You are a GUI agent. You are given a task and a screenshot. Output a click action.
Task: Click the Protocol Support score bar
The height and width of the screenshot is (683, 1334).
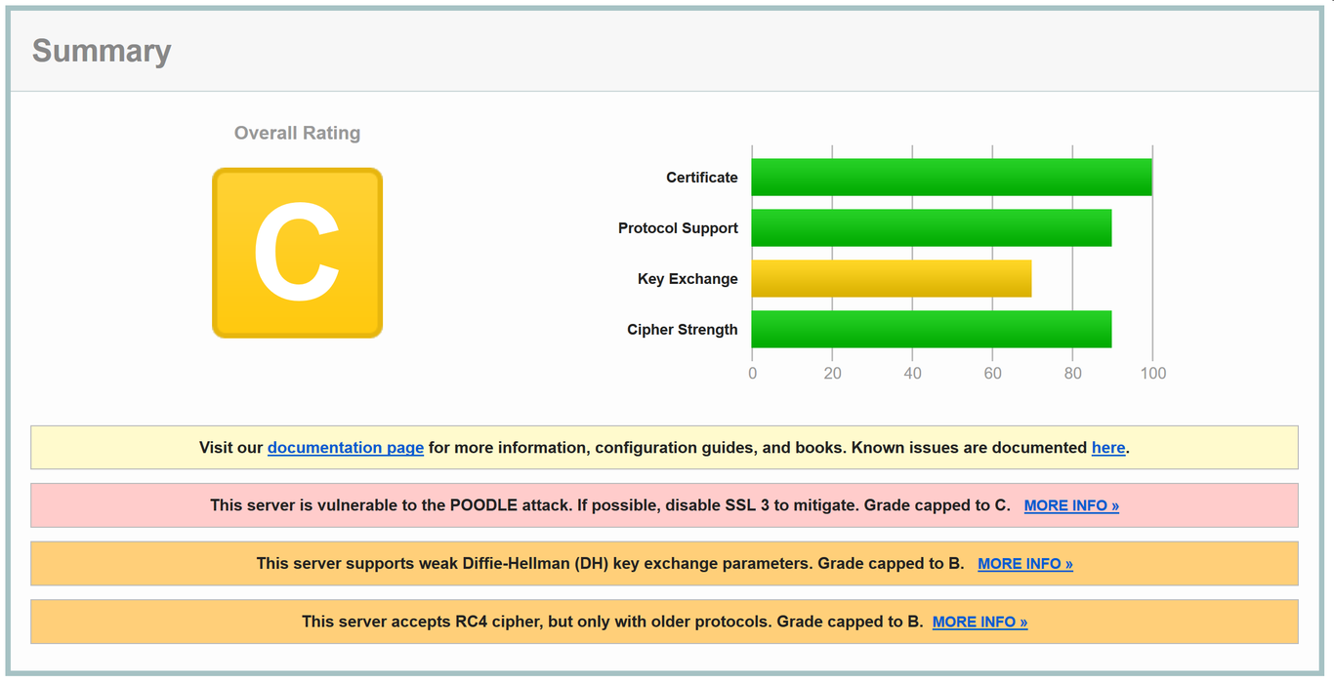[x=932, y=227]
